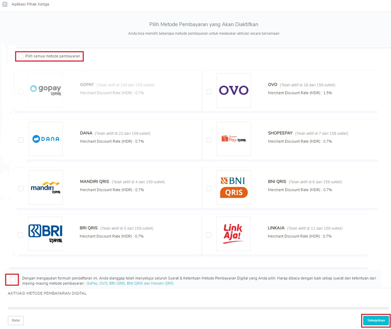The height and width of the screenshot is (329, 391).
Task: Click the ShopeePay QRIS logo
Action: (234, 139)
